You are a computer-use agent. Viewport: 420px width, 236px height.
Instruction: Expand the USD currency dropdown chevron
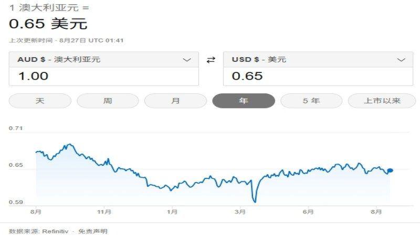pyautogui.click(x=401, y=60)
